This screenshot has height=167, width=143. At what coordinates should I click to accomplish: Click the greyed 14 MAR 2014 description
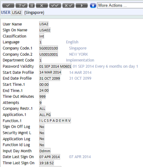tap(80, 72)
